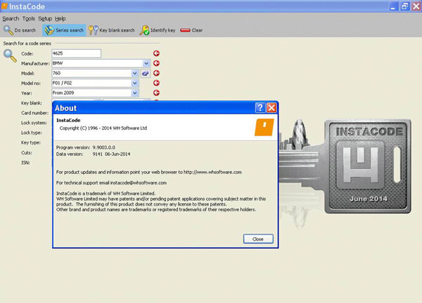
Task: Open the Tools menu
Action: [x=29, y=18]
